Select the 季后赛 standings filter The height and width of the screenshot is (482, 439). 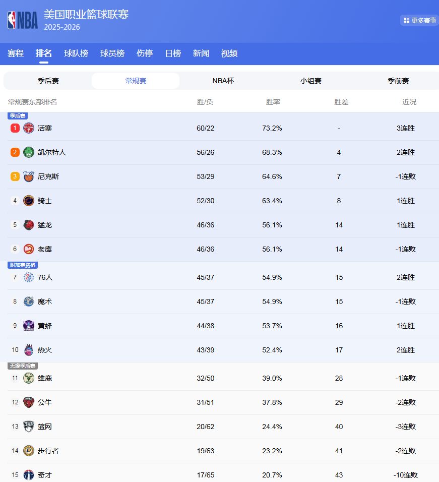click(x=48, y=81)
